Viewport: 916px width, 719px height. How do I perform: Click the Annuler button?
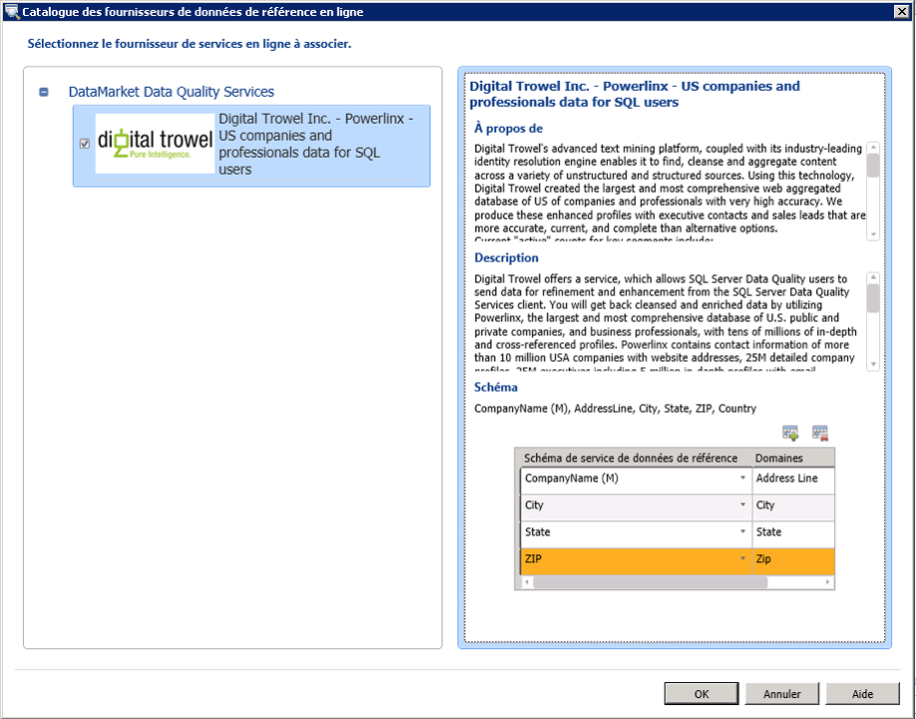781,694
